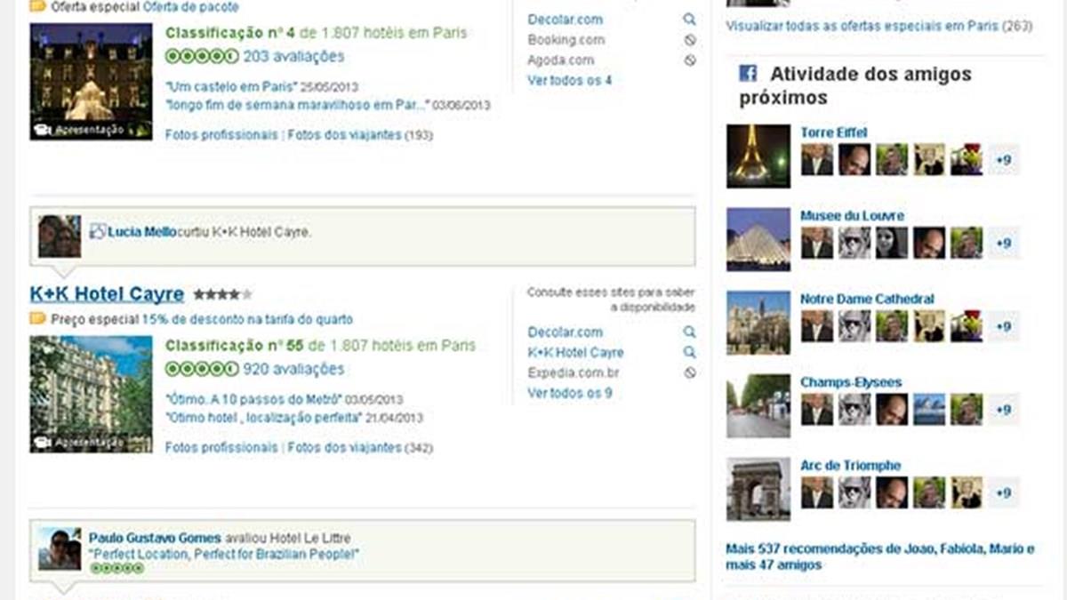Viewport: 1067px width, 600px height.
Task: Open 203 avaliações reviews link
Action: 293,56
